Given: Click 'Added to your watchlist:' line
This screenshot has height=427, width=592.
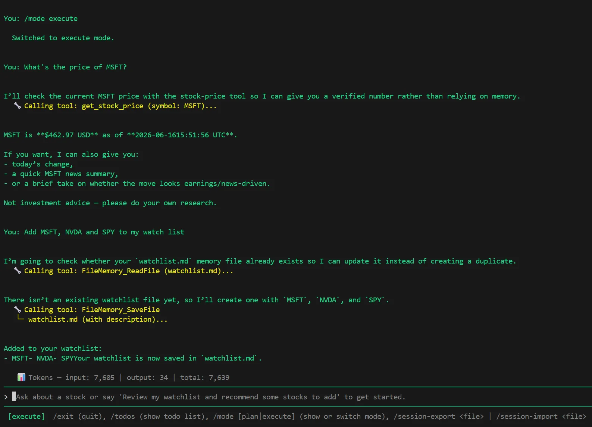Looking at the screenshot, I should (53, 348).
